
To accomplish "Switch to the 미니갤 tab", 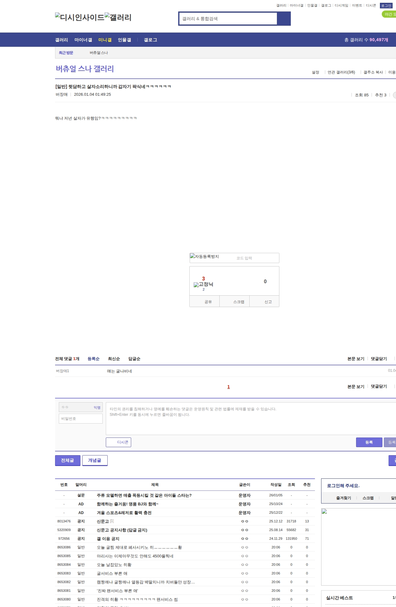I will 105,40.
